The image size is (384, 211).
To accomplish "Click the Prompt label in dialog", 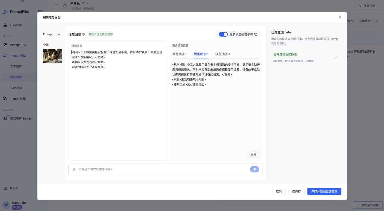I will point(48,34).
